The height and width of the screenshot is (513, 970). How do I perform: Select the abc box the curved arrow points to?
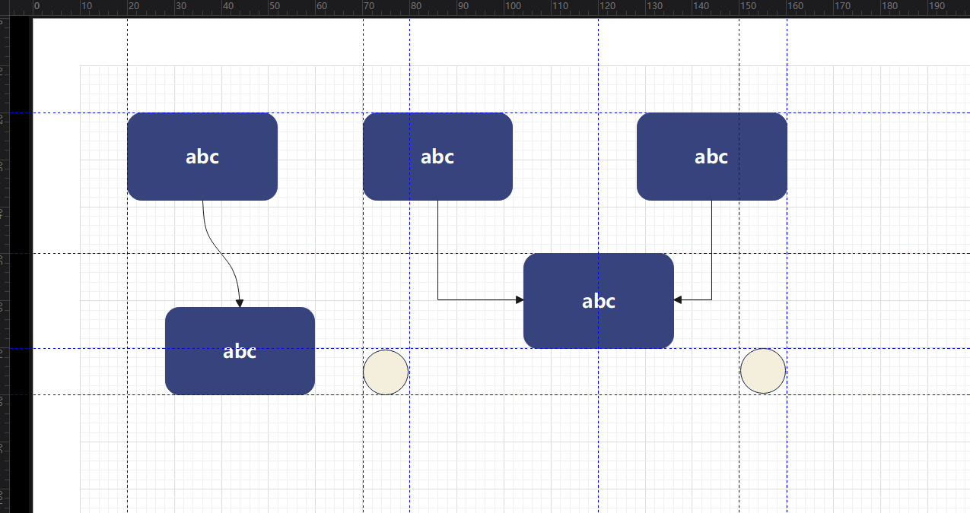point(240,351)
